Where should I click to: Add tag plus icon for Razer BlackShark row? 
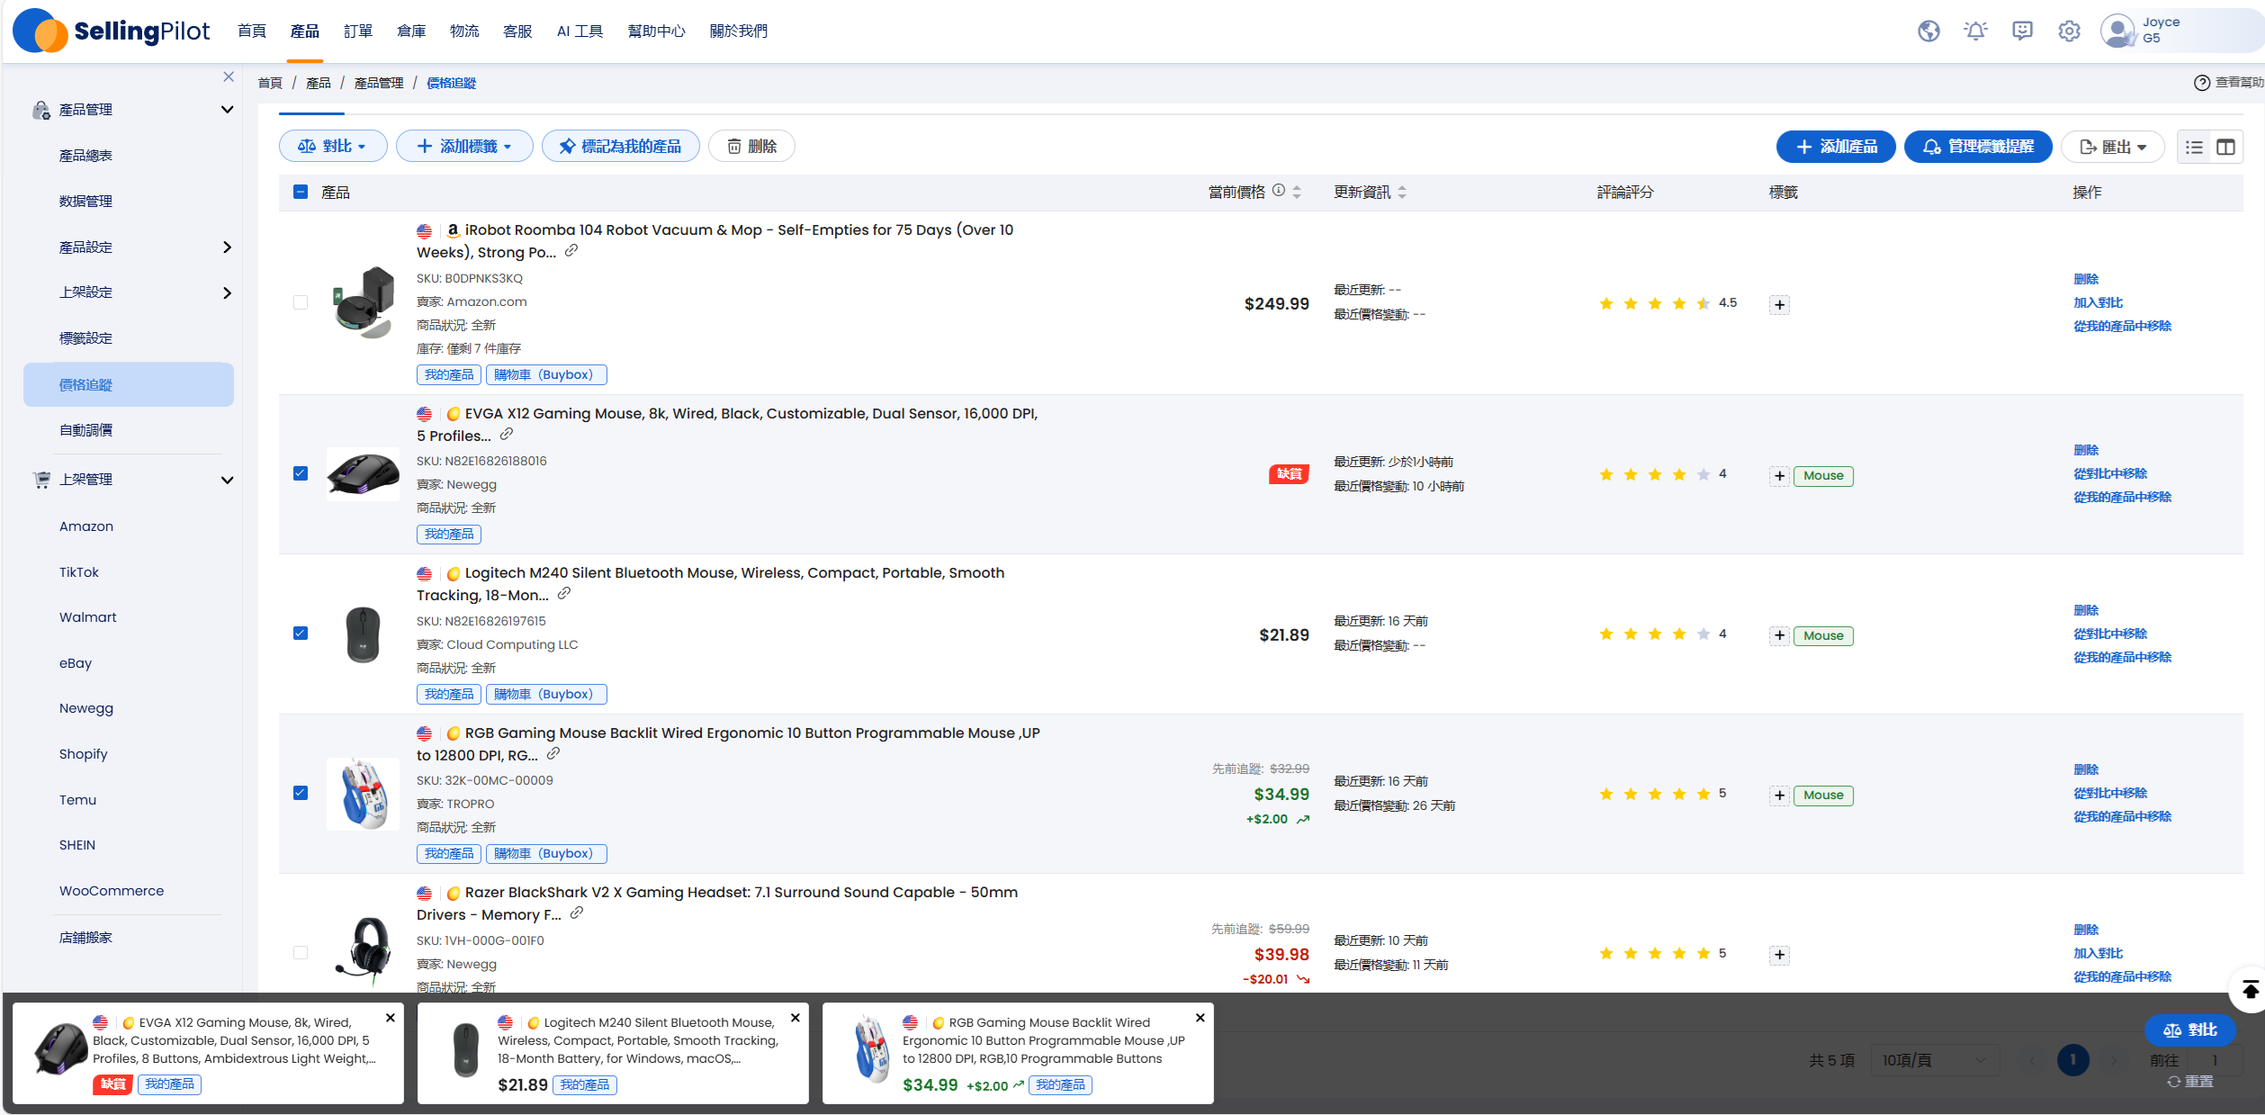coord(1779,955)
